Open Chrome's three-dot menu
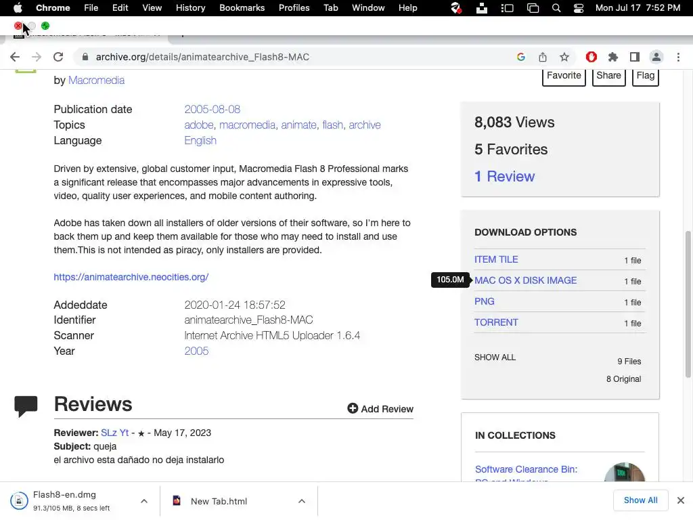693x520 pixels. (x=678, y=57)
